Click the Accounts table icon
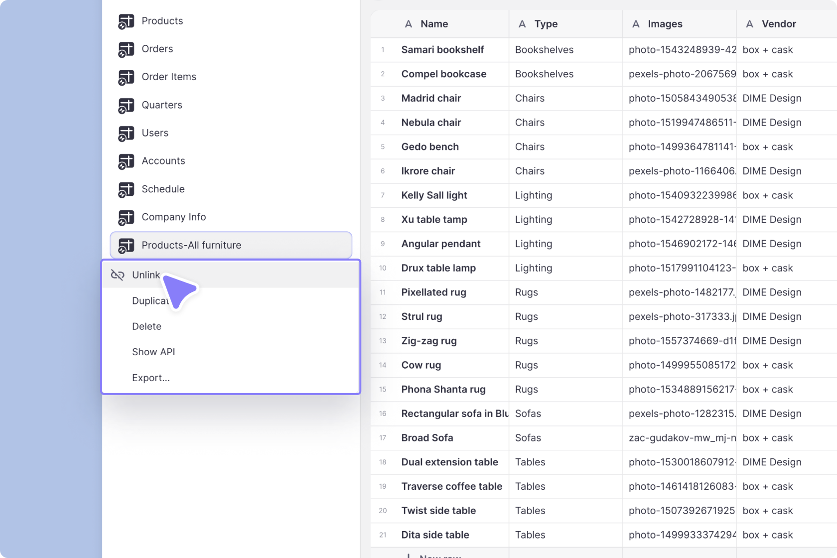The height and width of the screenshot is (558, 837). click(126, 161)
